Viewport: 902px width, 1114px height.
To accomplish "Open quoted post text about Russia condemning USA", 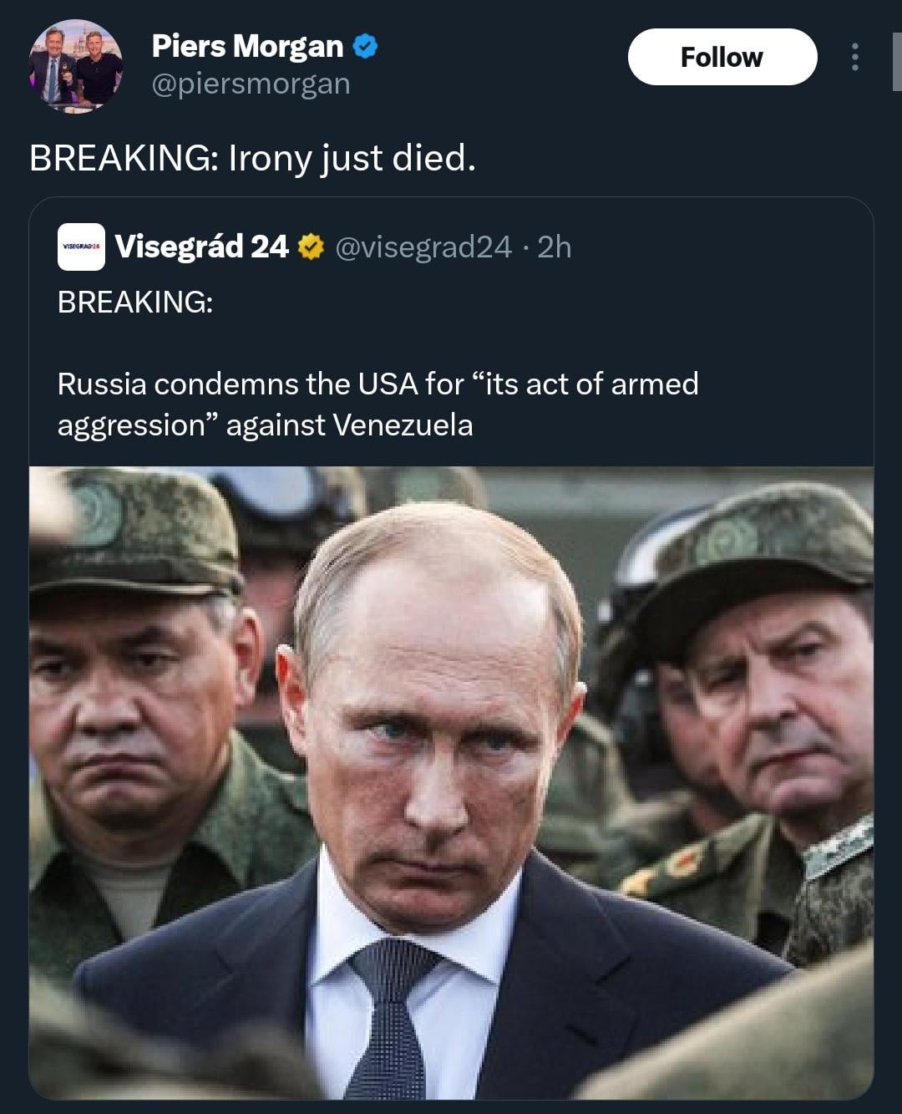I will [378, 384].
